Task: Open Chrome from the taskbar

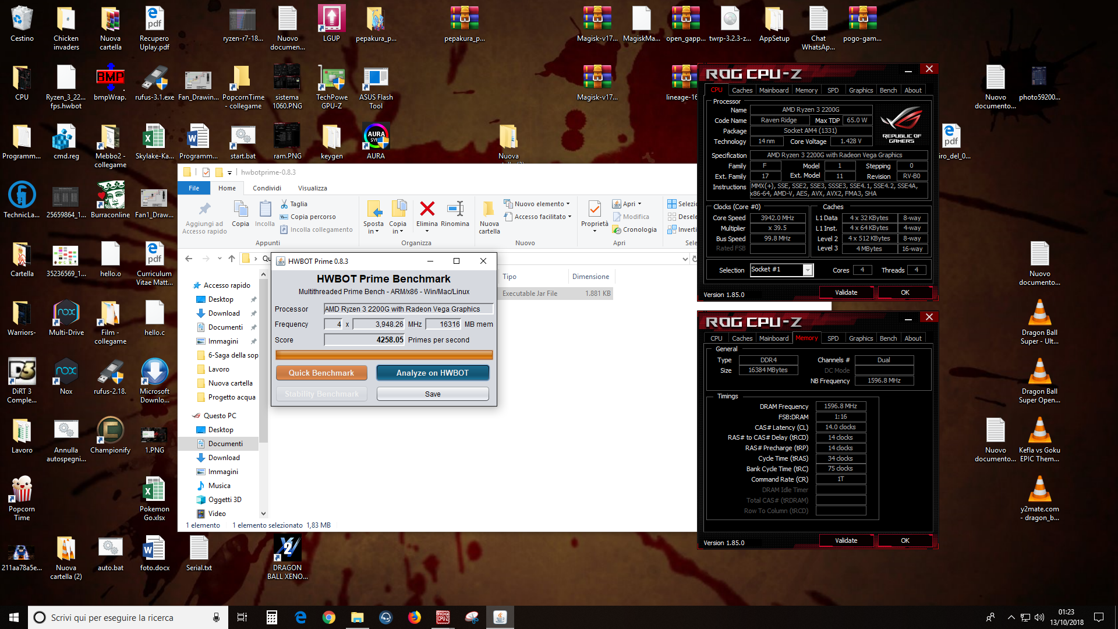Action: pos(329,617)
